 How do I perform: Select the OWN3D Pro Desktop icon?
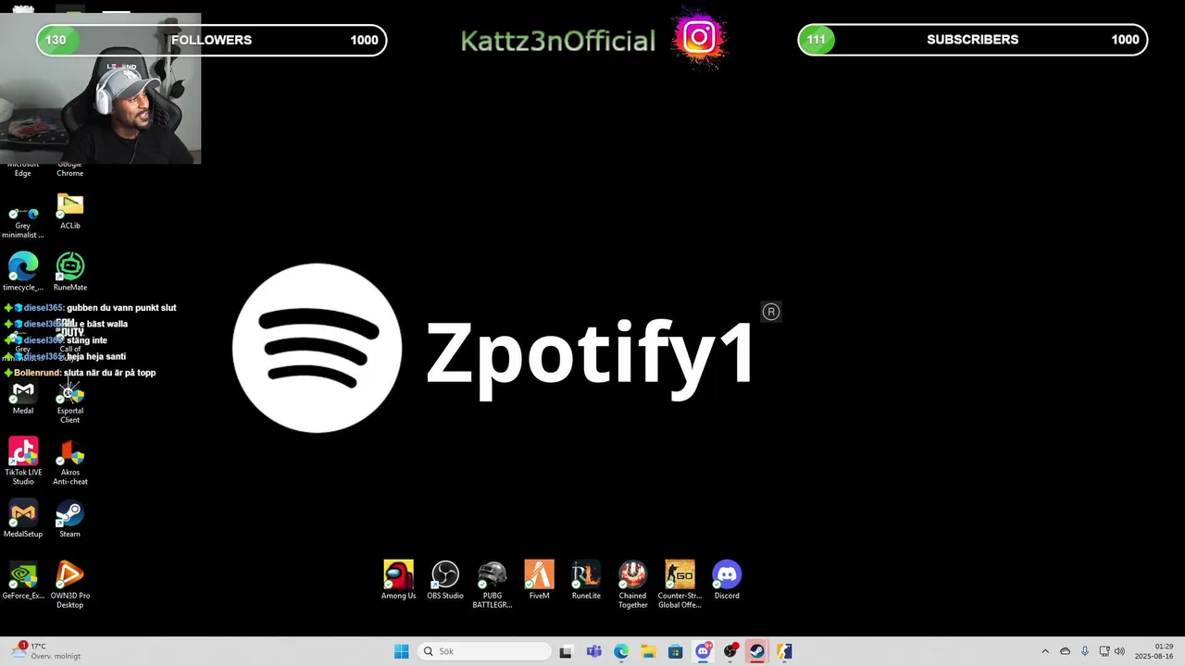pyautogui.click(x=70, y=585)
